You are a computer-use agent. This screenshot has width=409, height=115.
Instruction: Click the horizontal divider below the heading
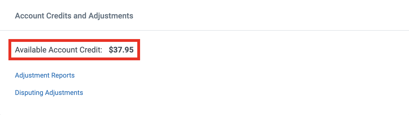pyautogui.click(x=205, y=30)
